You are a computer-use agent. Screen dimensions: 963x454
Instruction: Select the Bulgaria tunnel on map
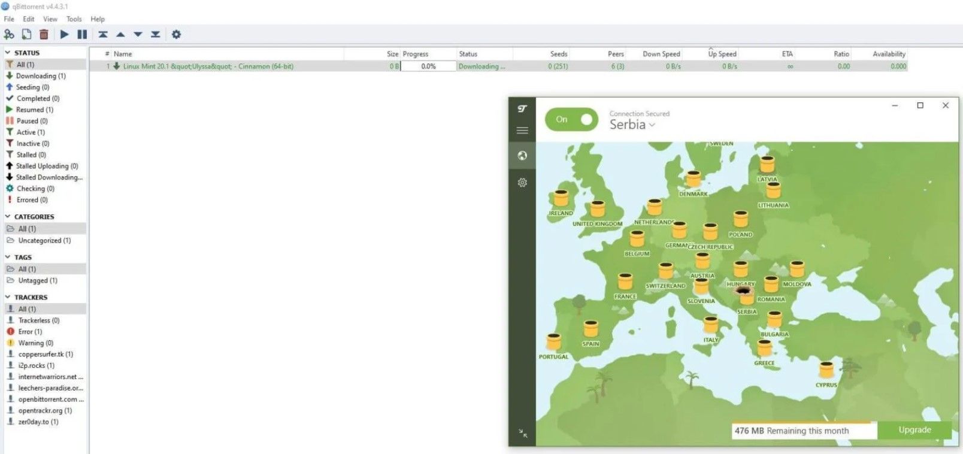coord(774,320)
